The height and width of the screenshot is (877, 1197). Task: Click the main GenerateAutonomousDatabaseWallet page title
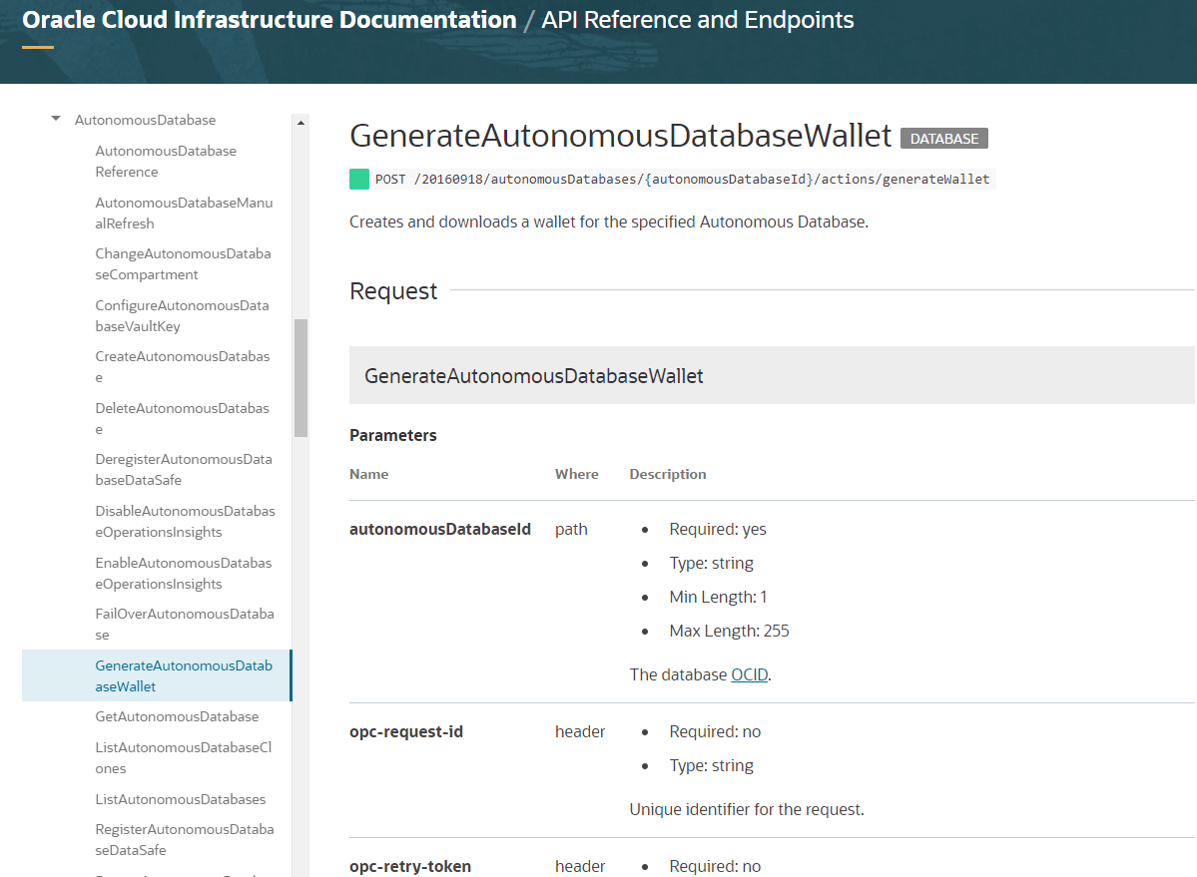coord(621,136)
